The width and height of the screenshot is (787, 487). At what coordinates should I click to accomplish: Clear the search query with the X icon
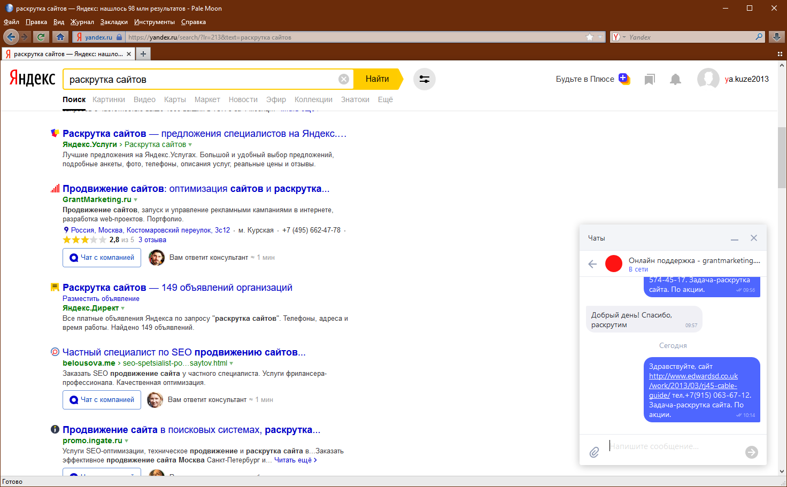click(x=344, y=79)
